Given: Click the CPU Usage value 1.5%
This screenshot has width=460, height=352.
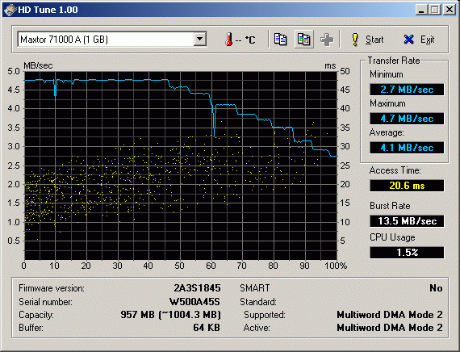Looking at the screenshot, I should pos(407,252).
